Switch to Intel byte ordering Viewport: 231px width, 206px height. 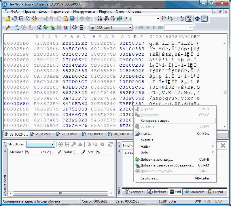coord(204,18)
